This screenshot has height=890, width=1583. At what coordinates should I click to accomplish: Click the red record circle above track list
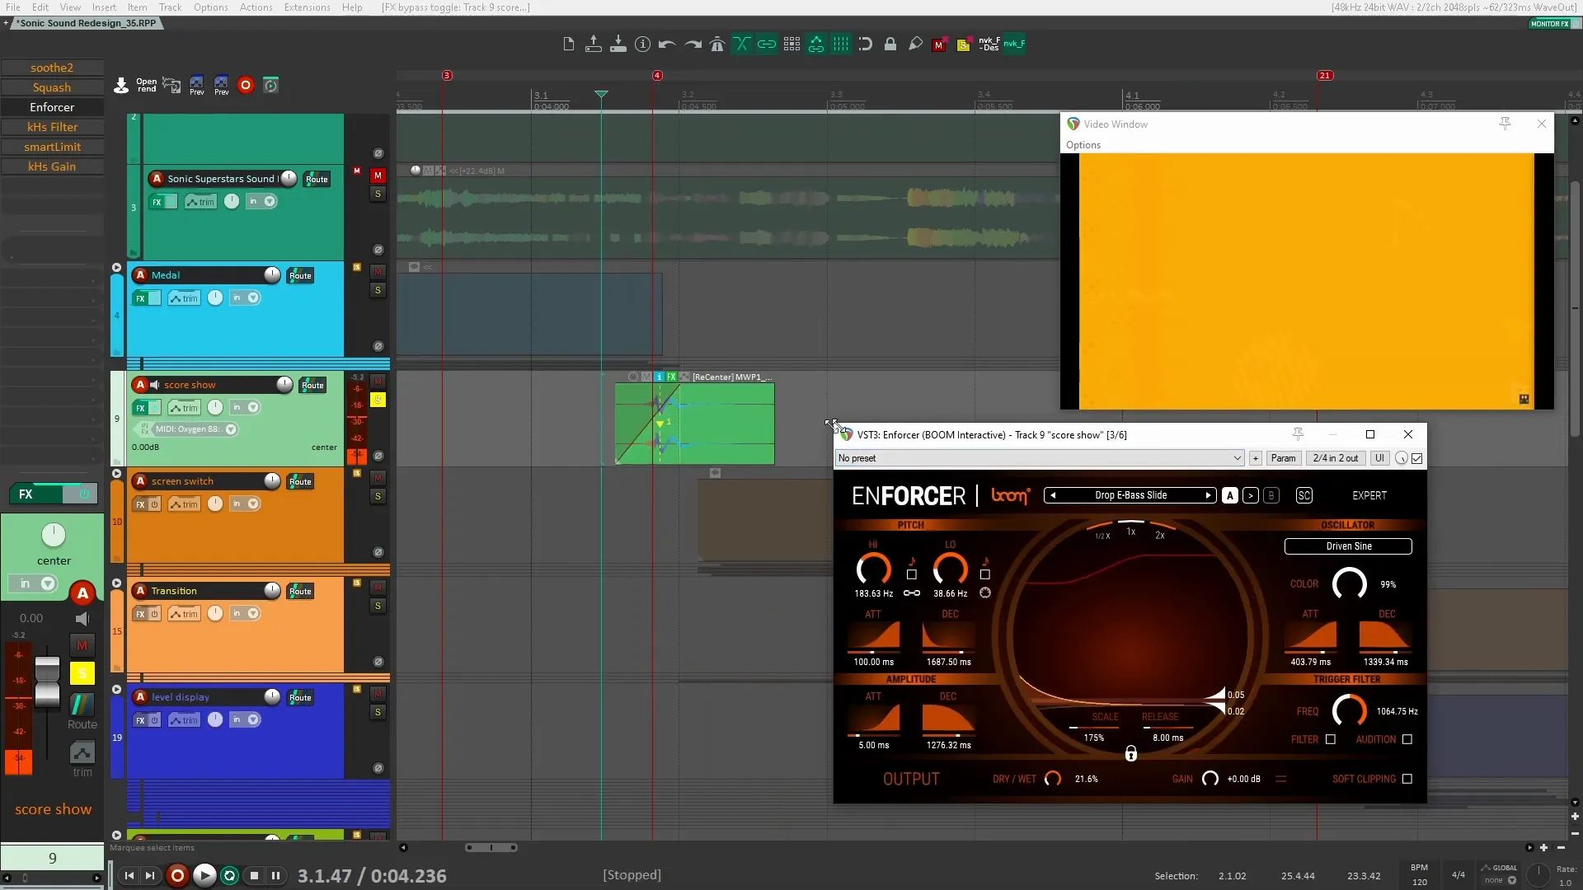(245, 85)
